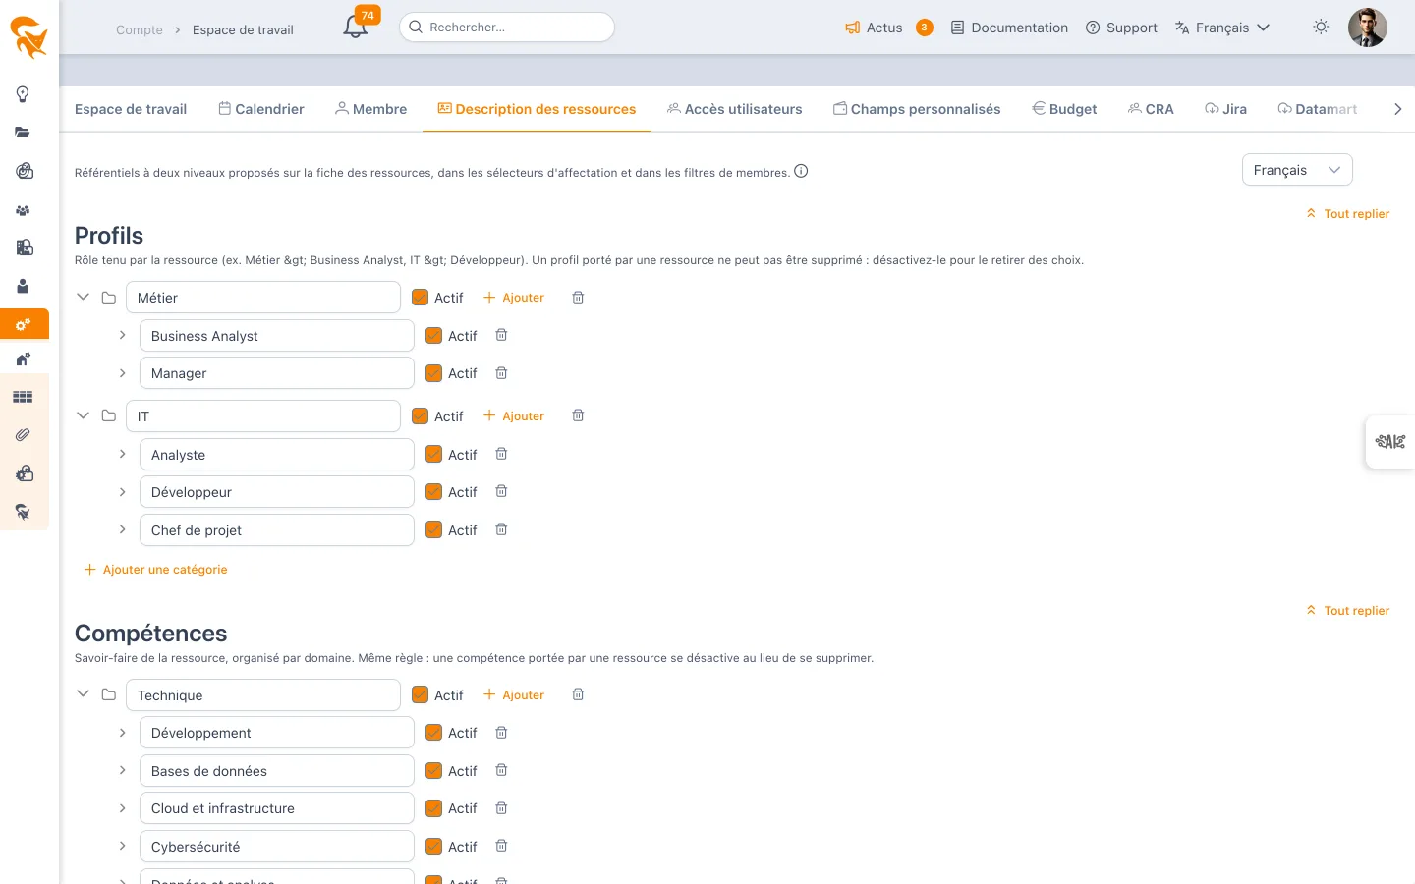
Task: Click the single person sidebar icon
Action: [x=23, y=286]
